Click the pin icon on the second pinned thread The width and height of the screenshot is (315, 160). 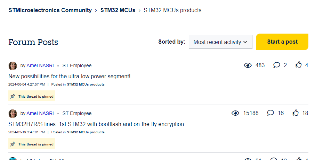(13, 144)
